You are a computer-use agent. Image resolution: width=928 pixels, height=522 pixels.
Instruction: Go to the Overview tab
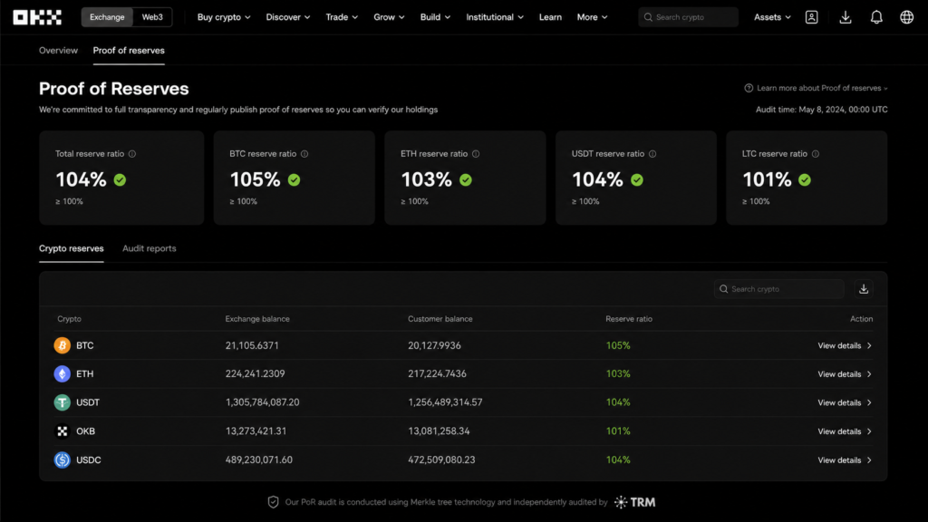[x=58, y=51]
